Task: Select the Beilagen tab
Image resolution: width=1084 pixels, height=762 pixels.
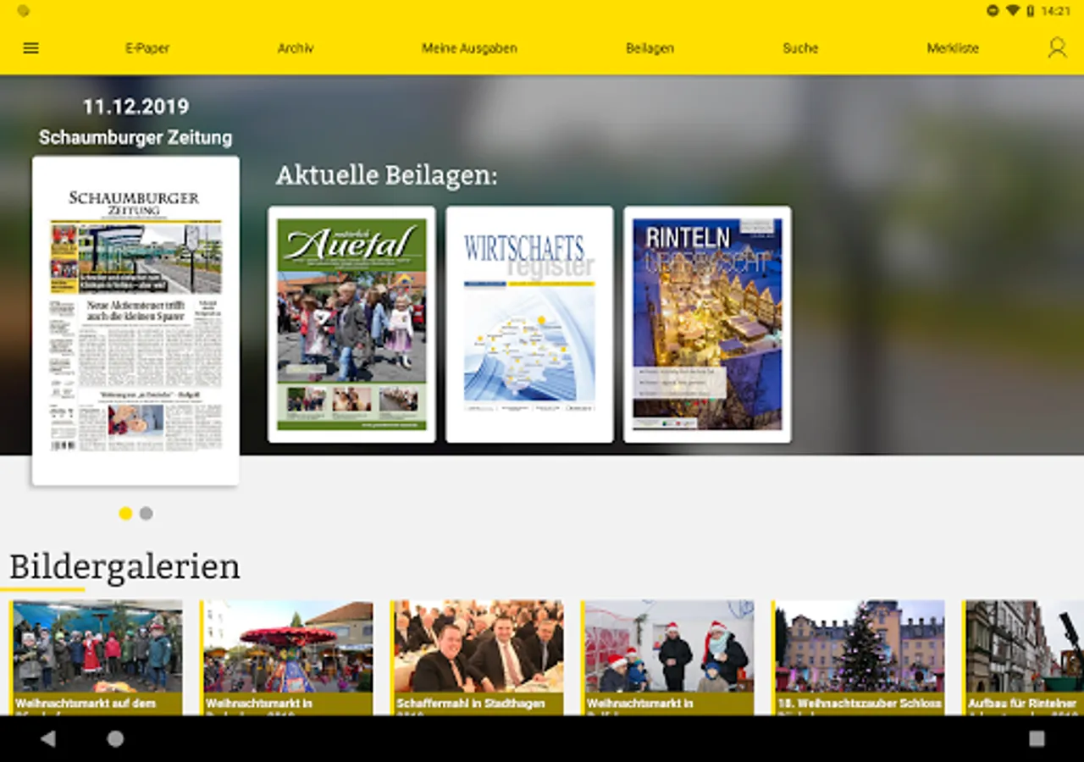Action: [x=650, y=48]
